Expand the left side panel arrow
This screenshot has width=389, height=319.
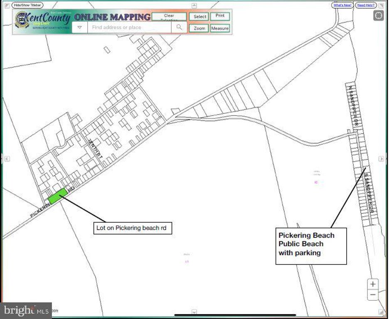pyautogui.click(x=7, y=159)
